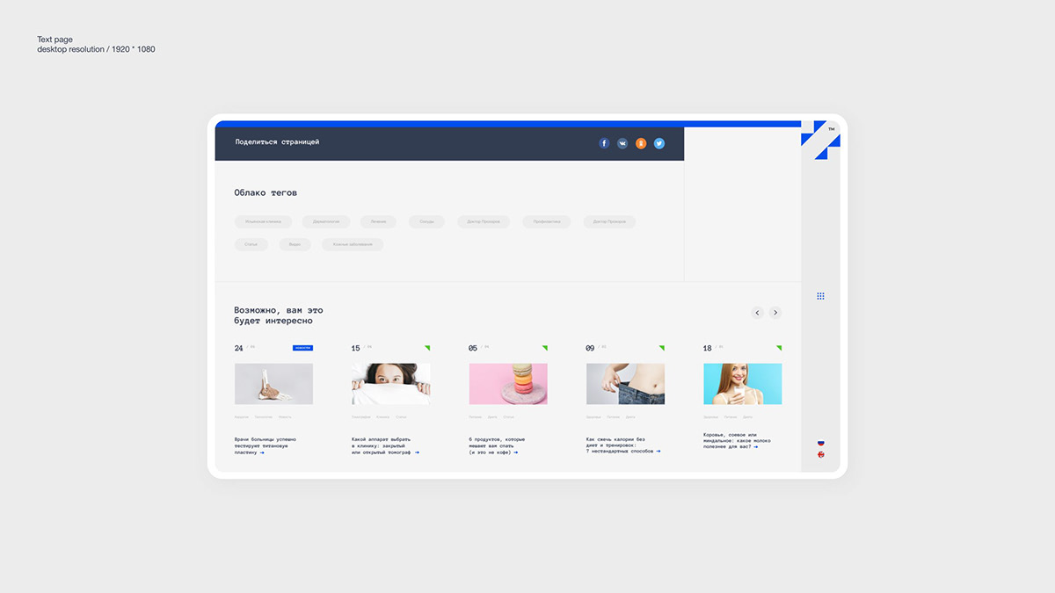The width and height of the screenshot is (1055, 593).
Task: Select the Лечение tag
Action: [x=378, y=222]
